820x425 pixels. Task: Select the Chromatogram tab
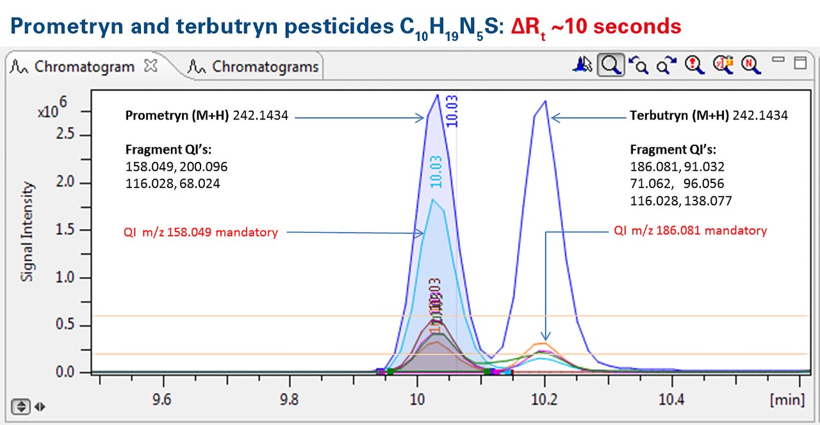coord(86,66)
